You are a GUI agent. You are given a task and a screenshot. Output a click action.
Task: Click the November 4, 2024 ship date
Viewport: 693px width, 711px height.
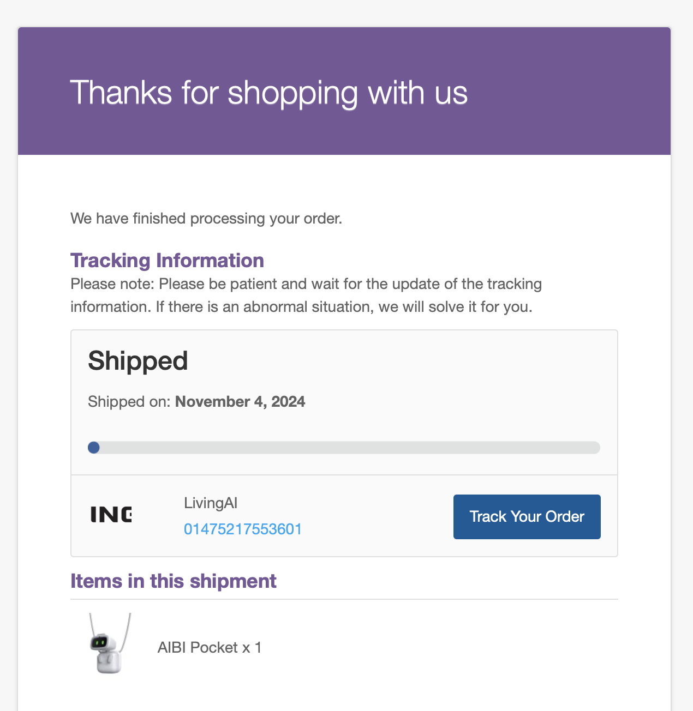[240, 402]
